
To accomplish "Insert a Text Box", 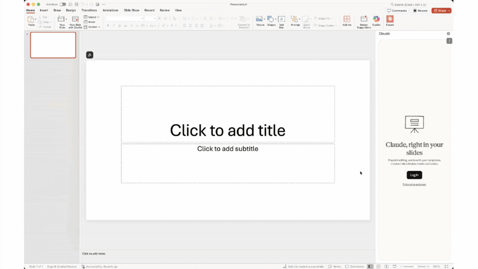I will tap(281, 20).
